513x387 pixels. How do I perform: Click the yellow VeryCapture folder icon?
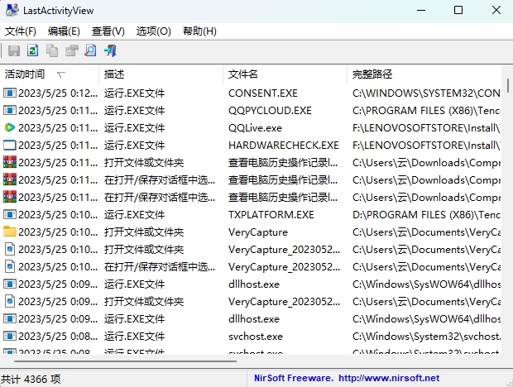[x=9, y=232]
